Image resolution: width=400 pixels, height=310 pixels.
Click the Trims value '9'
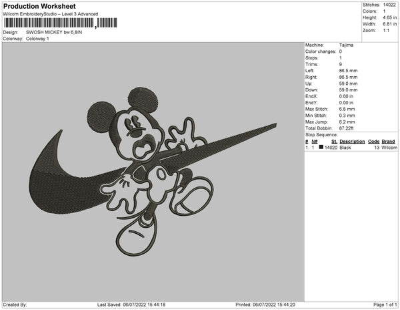(341, 64)
